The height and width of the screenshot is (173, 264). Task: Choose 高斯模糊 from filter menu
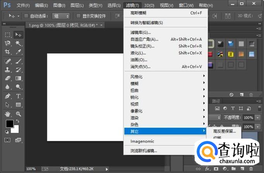[x=166, y=13]
